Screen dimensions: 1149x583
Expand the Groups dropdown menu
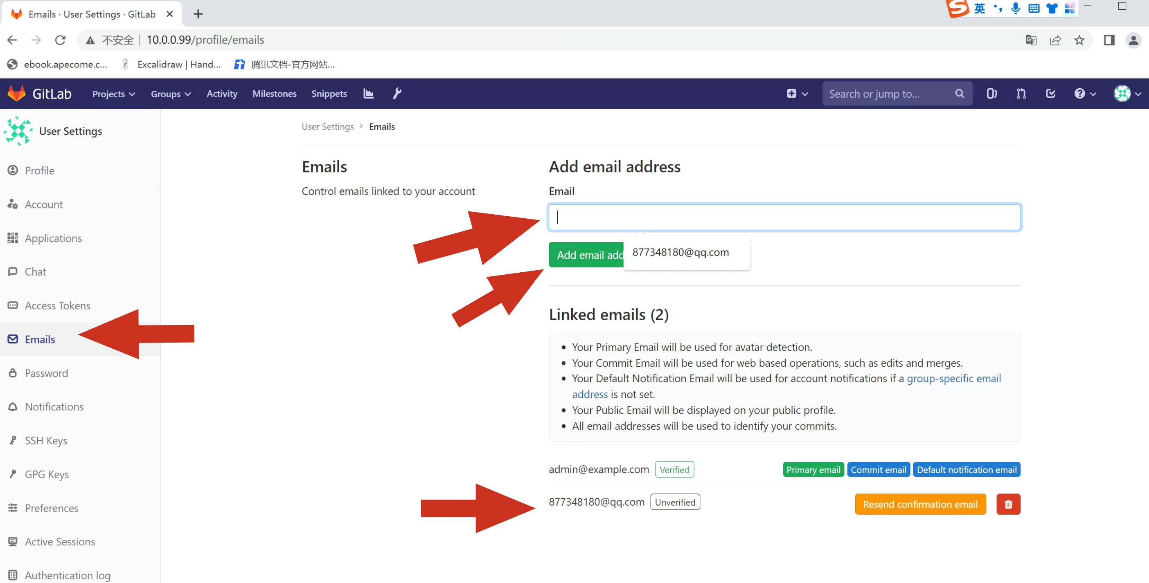click(170, 94)
